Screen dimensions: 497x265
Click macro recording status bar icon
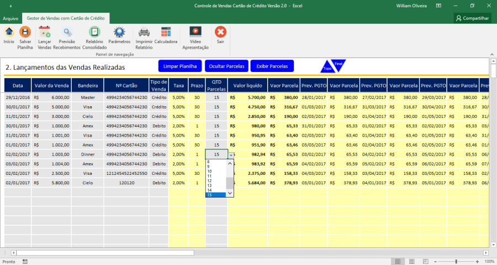point(25,262)
